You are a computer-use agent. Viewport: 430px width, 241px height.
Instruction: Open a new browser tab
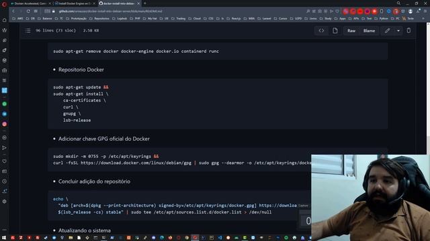145,3
